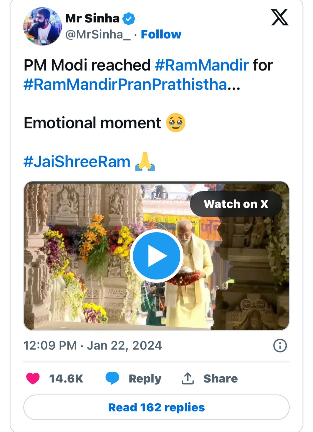The height and width of the screenshot is (432, 313).
Task: Open Read 162 replies
Action: [156, 407]
